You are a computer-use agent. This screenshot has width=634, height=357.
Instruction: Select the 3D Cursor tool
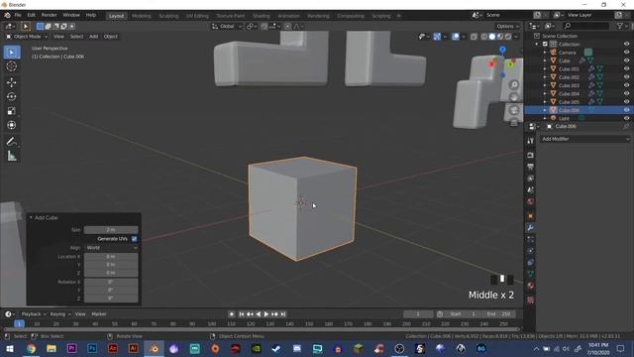12,66
